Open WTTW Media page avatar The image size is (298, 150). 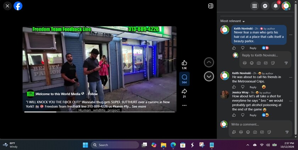(x=30, y=94)
